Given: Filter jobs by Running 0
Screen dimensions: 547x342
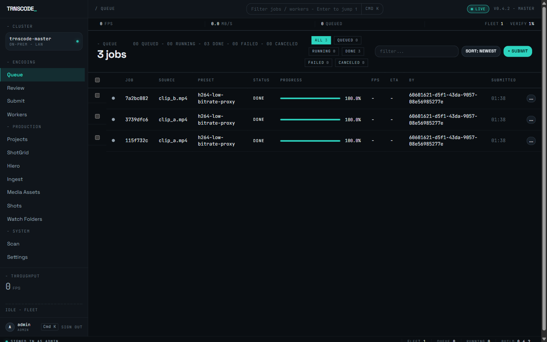Looking at the screenshot, I should tap(324, 51).
